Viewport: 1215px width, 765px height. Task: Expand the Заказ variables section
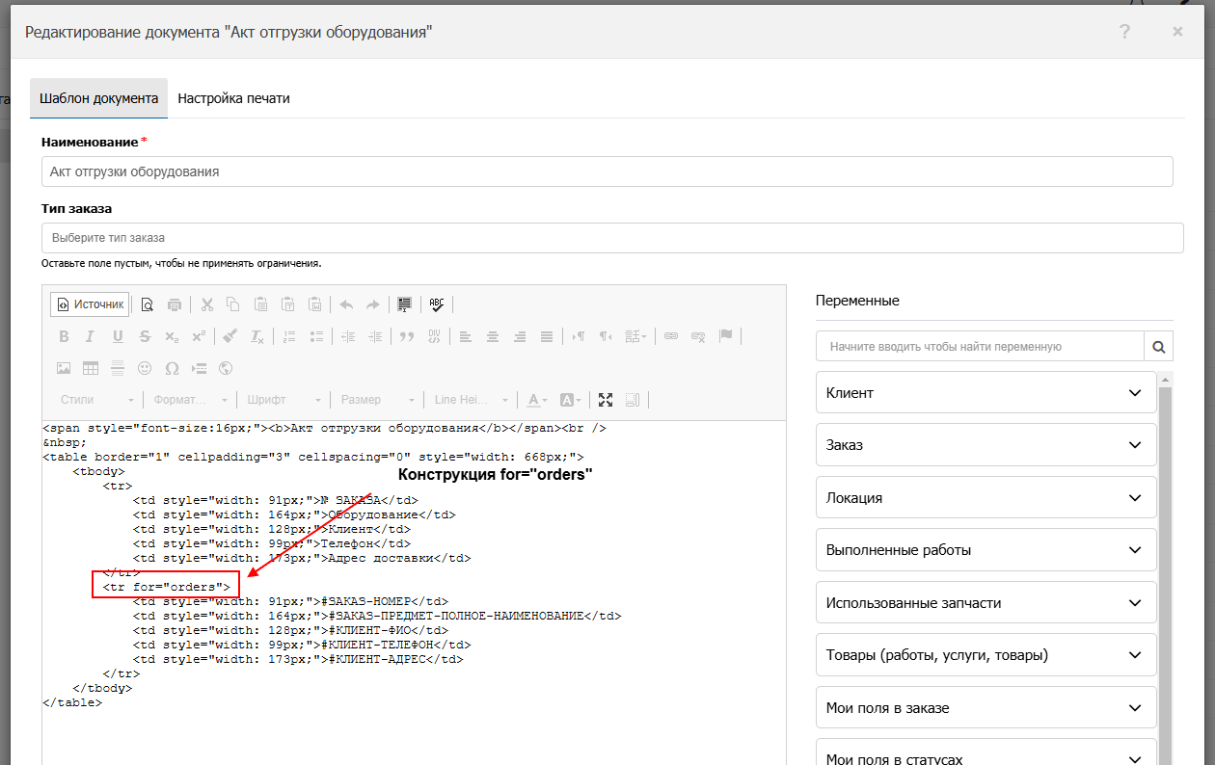pyautogui.click(x=985, y=445)
